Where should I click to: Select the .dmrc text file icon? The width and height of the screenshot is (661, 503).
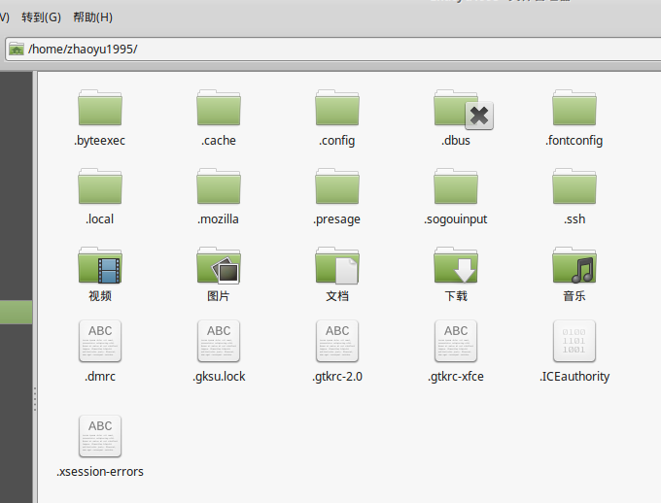(100, 341)
